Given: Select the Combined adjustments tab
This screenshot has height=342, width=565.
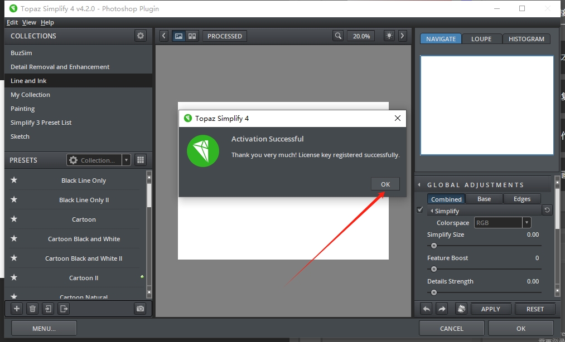Looking at the screenshot, I should click(x=446, y=199).
